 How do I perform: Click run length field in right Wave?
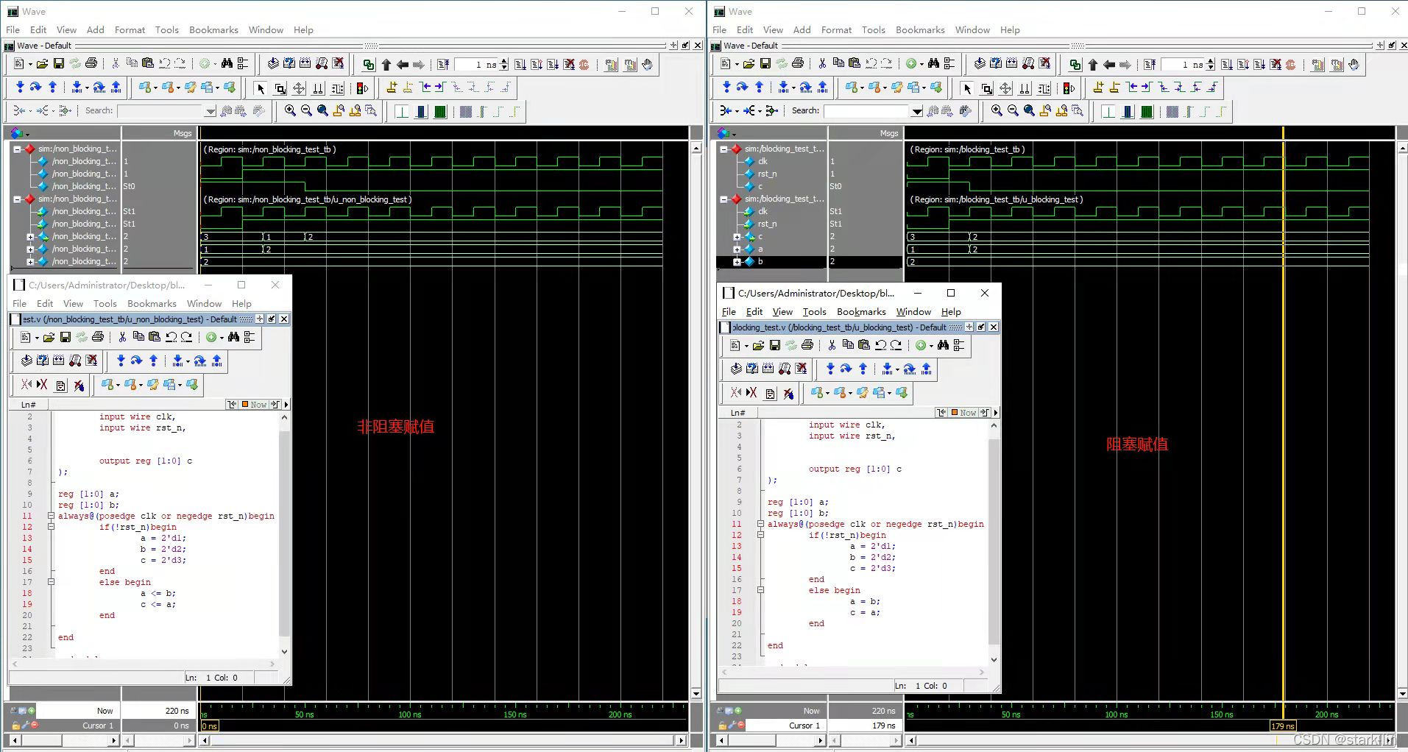pyautogui.click(x=1184, y=65)
